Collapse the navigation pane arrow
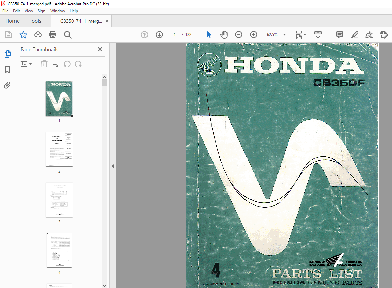Viewport: 392px width, 288px height. point(113,166)
